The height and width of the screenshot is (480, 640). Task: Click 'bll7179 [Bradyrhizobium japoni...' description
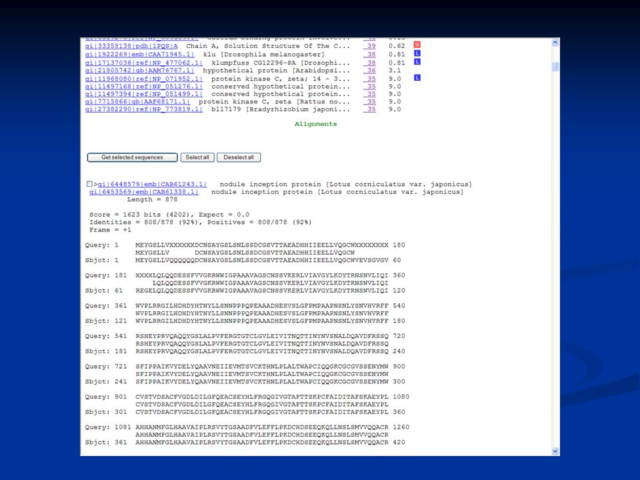pos(281,109)
